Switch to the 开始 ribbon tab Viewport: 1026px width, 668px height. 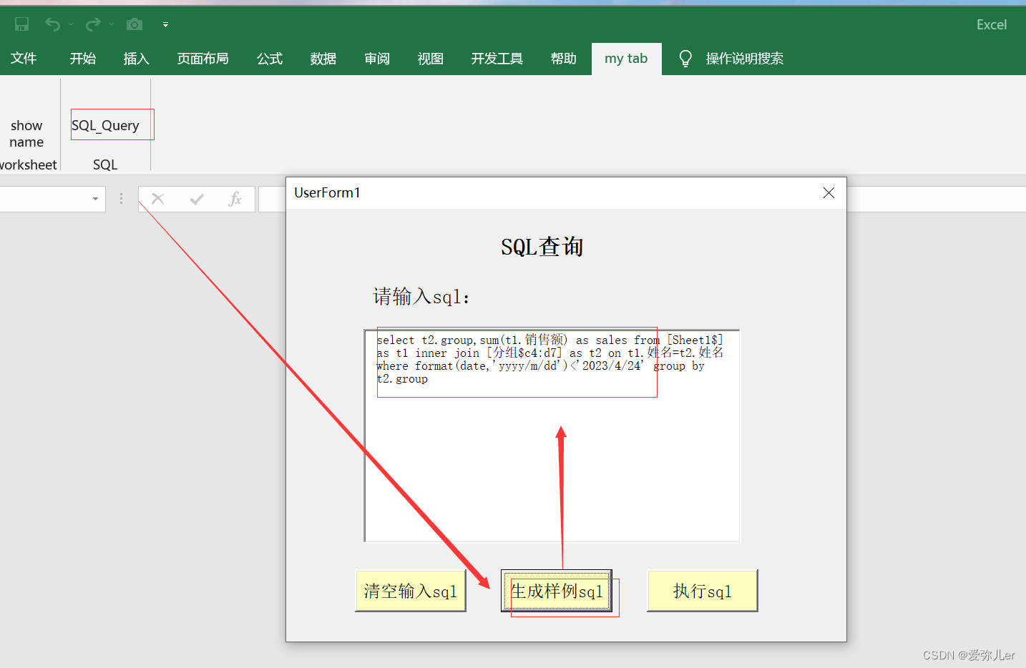(82, 59)
